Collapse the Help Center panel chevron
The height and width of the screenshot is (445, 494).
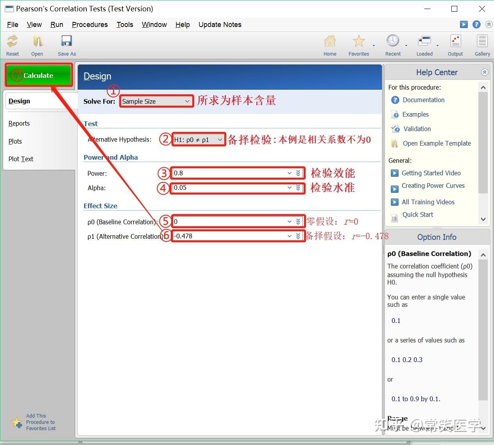point(485,72)
